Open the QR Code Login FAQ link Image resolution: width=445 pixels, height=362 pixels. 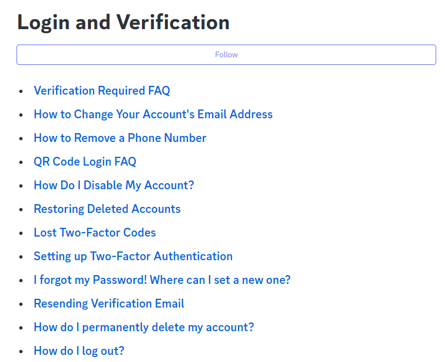85,162
